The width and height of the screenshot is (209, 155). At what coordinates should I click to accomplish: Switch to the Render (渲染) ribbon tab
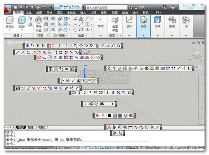(60, 13)
